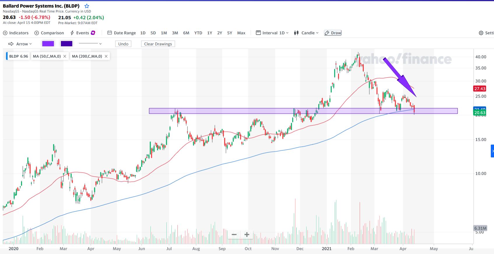Open the Indicators plus icon
Viewport: 494px width, 254px height.
pos(5,33)
